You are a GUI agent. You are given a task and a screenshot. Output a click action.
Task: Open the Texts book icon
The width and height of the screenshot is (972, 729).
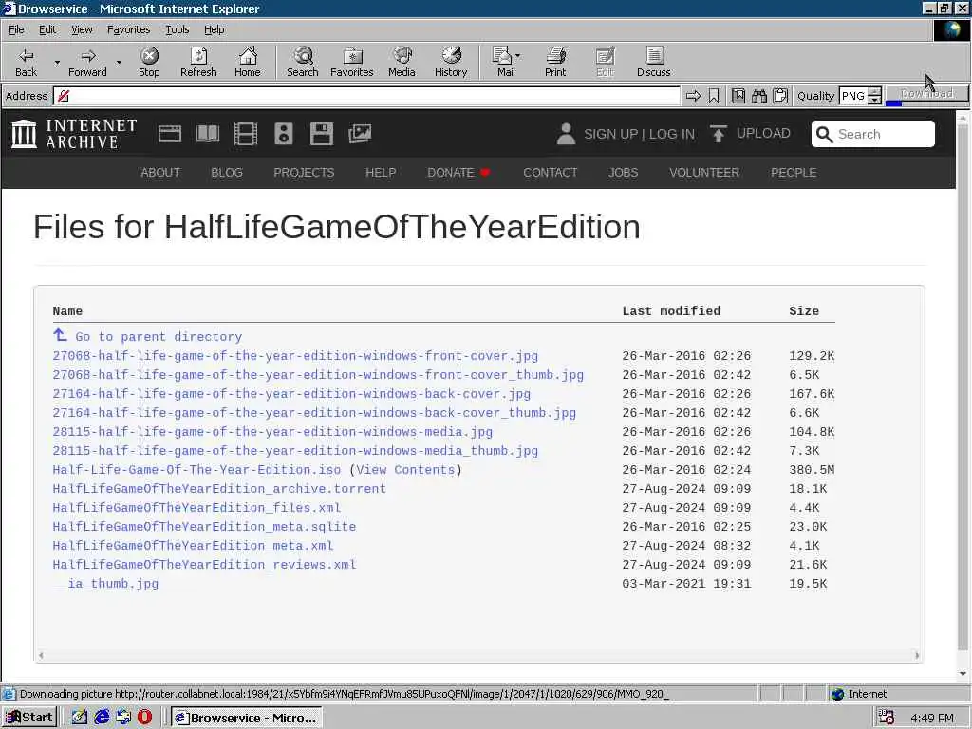(x=208, y=134)
